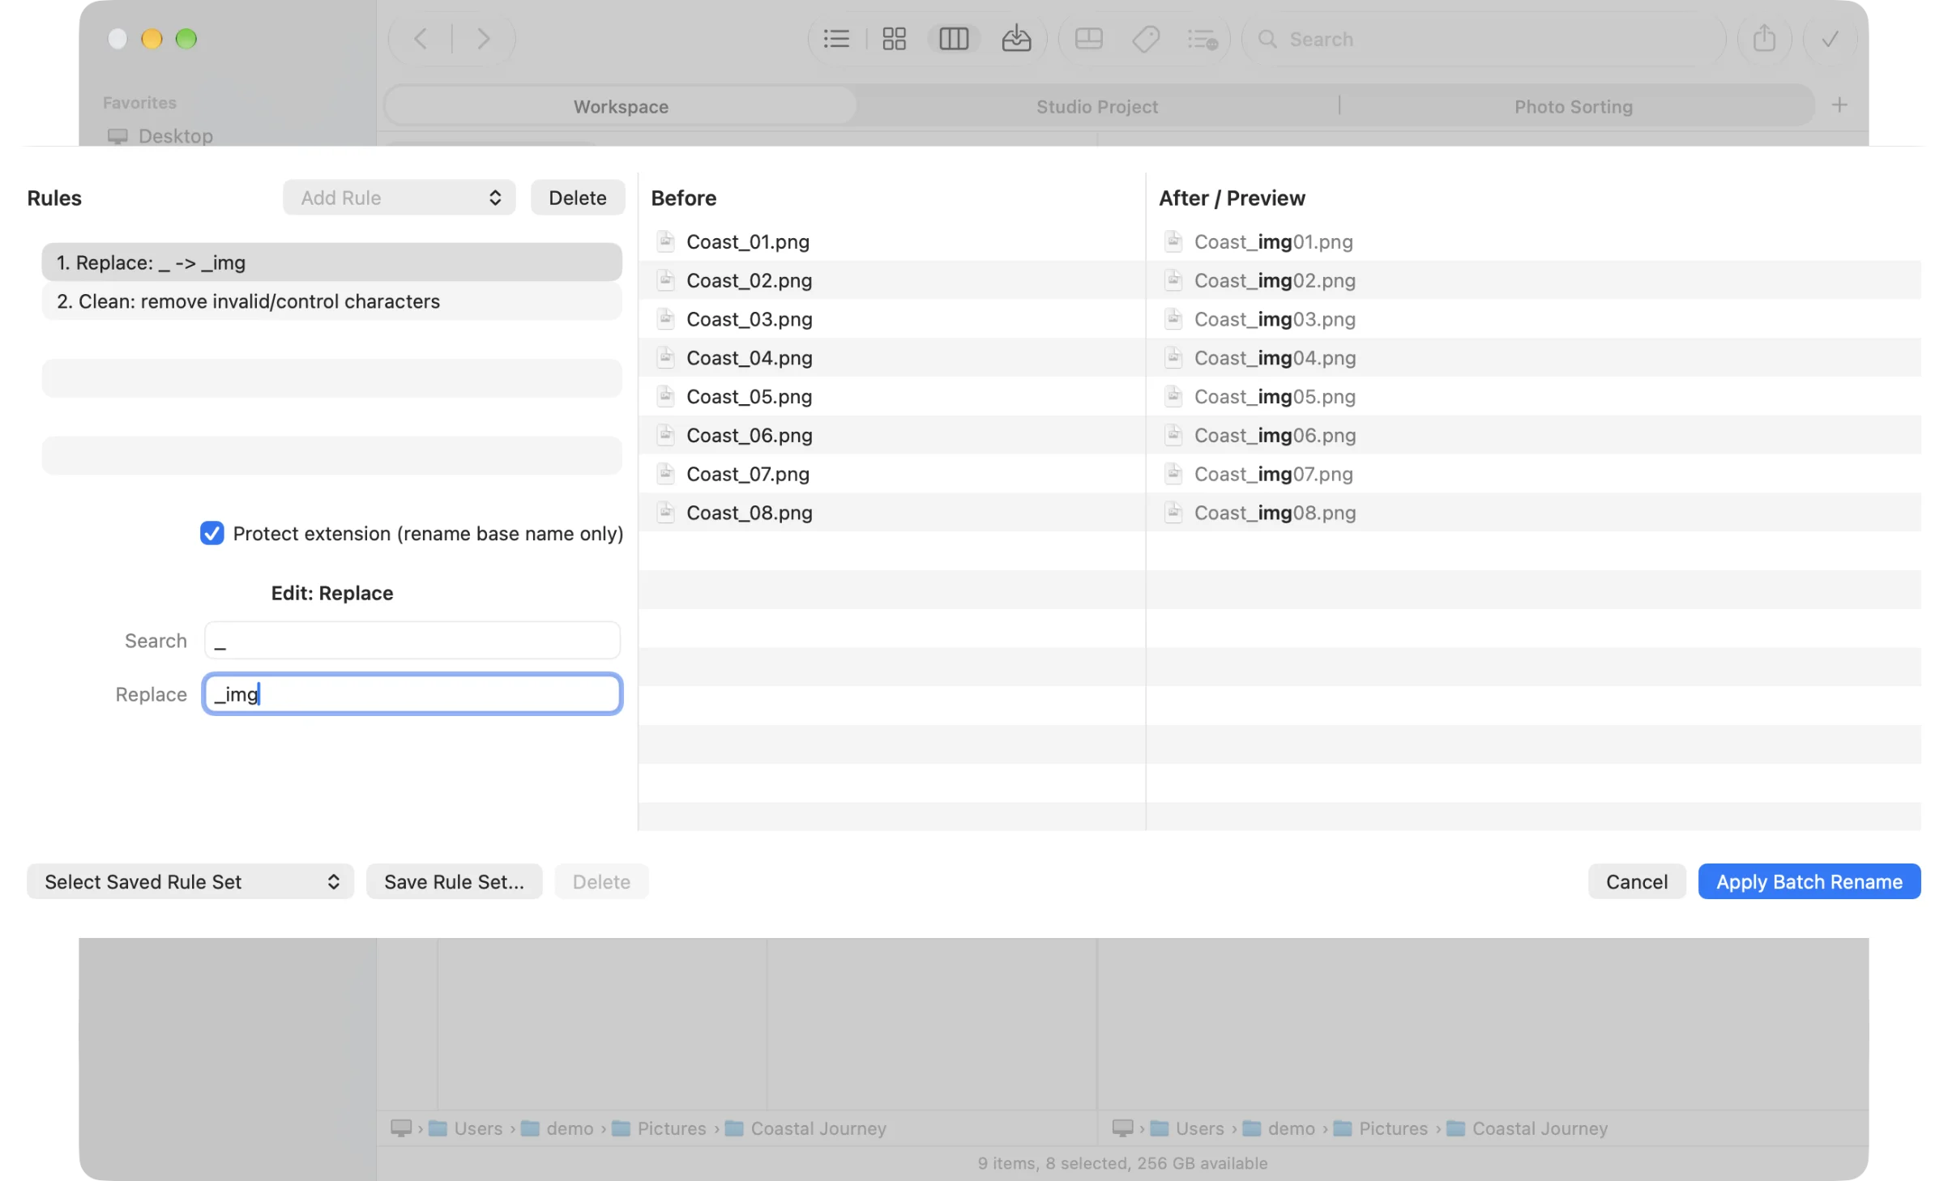
Task: Click the share toolbar icon
Action: tap(1764, 39)
